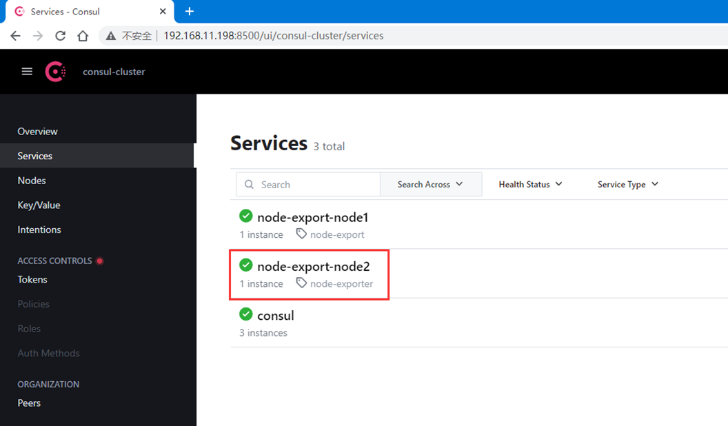This screenshot has height=426, width=728.
Task: Open the node-export-node2 service
Action: click(x=314, y=266)
